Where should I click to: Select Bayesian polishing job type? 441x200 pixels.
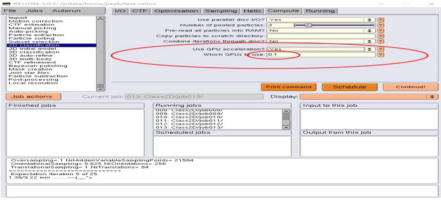pyautogui.click(x=51, y=66)
